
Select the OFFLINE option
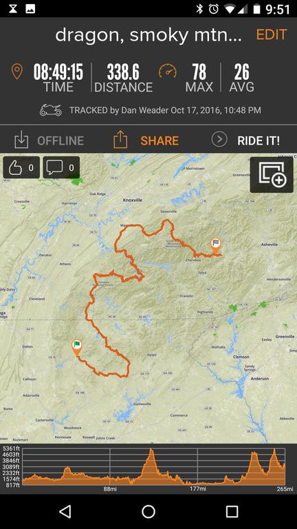[60, 141]
